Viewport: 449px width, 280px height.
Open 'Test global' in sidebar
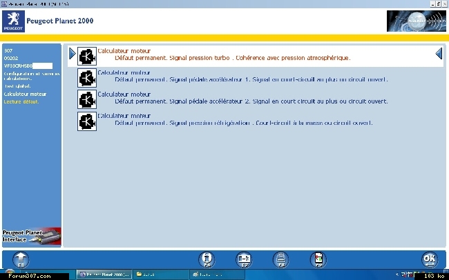[x=17, y=86]
